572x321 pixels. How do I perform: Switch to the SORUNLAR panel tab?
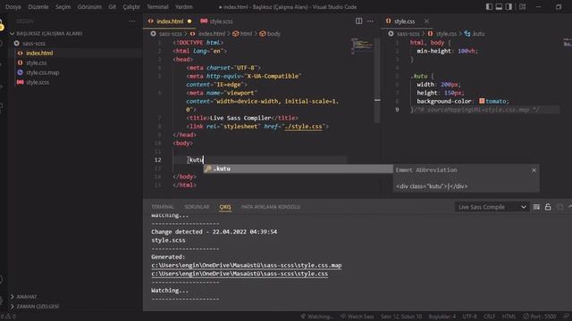(x=197, y=207)
